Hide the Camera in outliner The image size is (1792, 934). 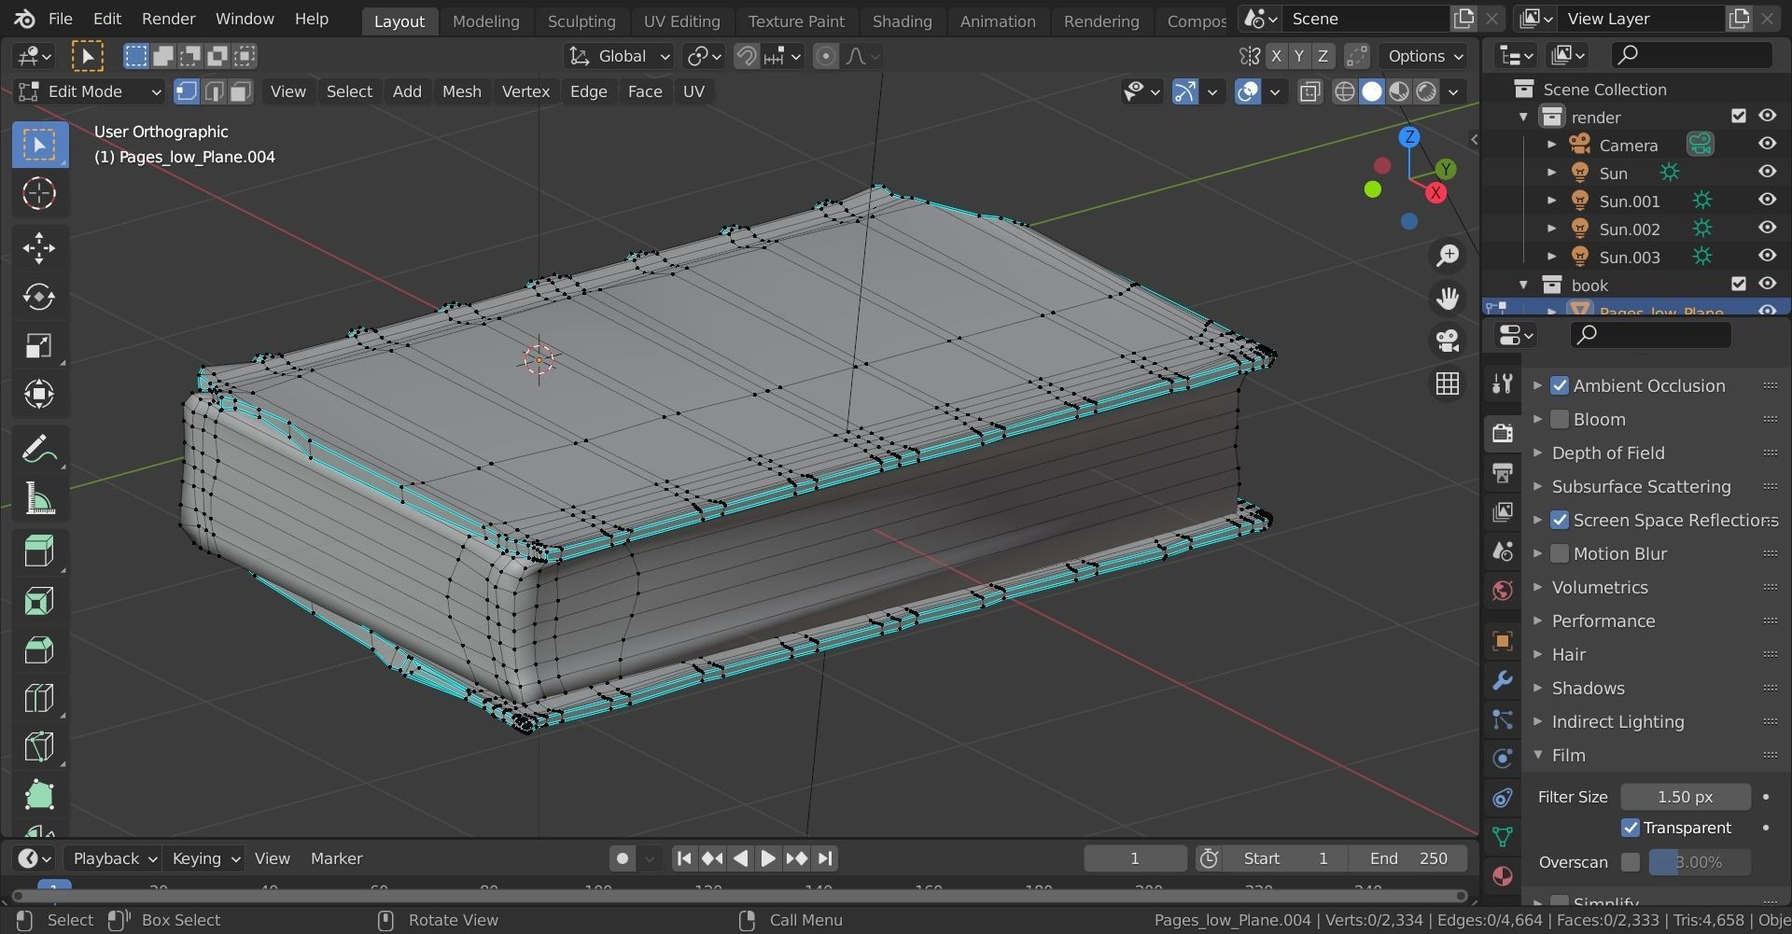[1767, 144]
